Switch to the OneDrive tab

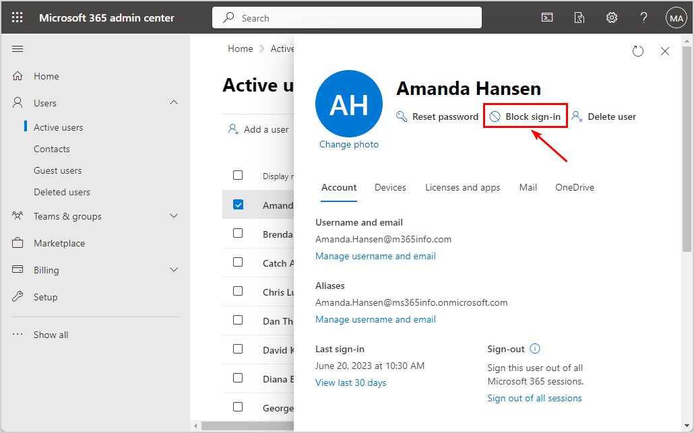pyautogui.click(x=575, y=187)
